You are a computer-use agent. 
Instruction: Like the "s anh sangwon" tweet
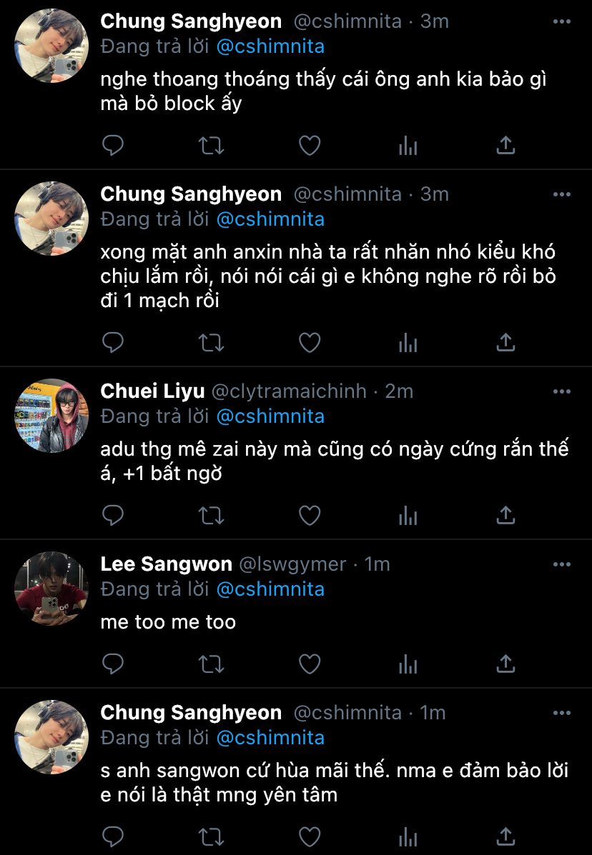(309, 836)
